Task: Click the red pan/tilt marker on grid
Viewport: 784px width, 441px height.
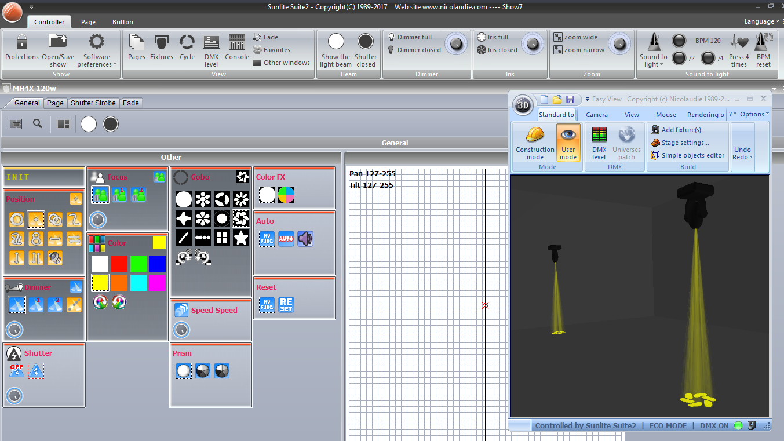Action: (x=486, y=305)
